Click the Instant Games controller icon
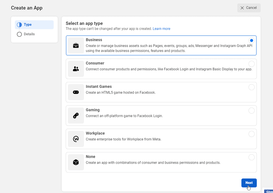This screenshot has height=193, width=273. coord(76,92)
